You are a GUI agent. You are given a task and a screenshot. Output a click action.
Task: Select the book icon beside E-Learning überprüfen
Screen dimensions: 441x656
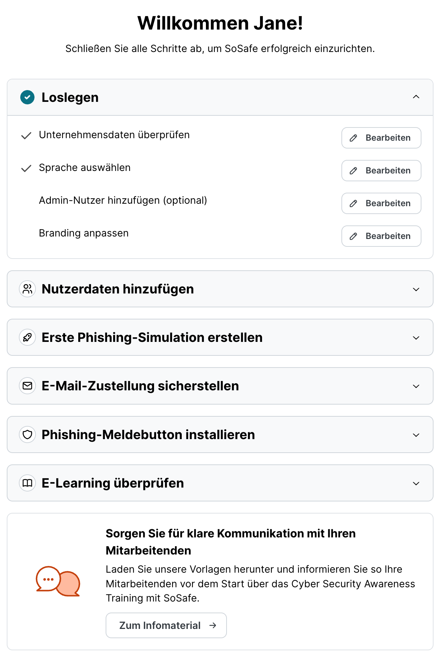[27, 483]
